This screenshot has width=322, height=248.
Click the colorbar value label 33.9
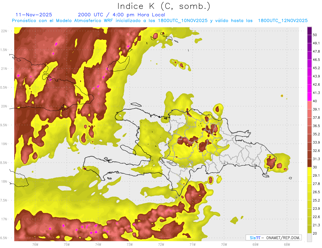(316, 142)
